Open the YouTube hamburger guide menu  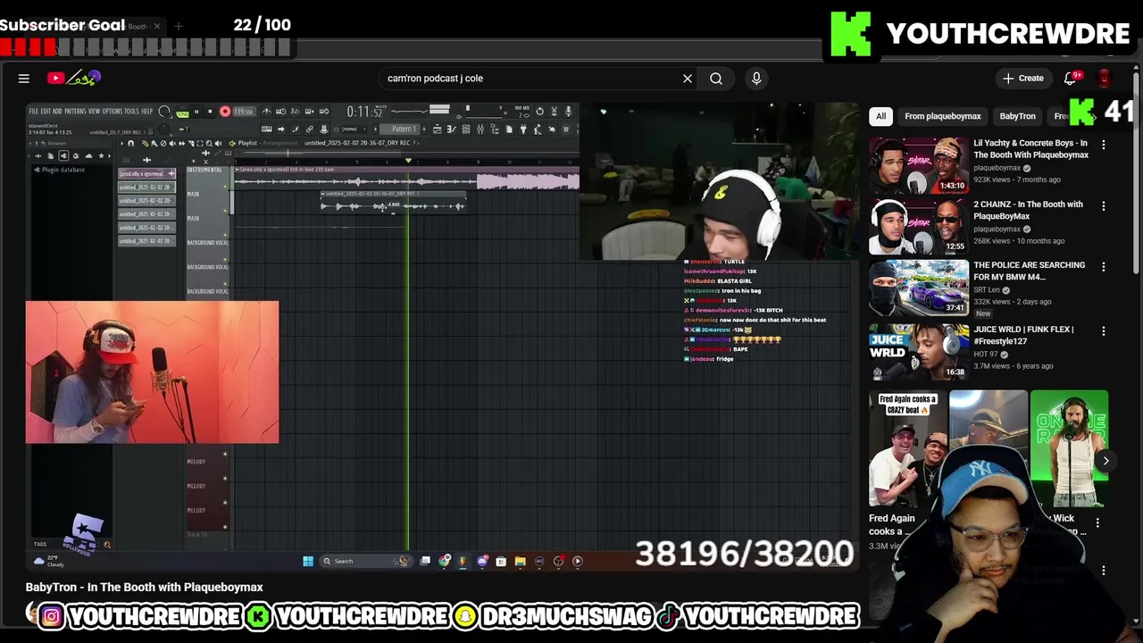24,79
